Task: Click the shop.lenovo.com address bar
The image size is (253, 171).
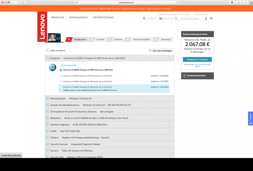Action: (x=126, y=3)
